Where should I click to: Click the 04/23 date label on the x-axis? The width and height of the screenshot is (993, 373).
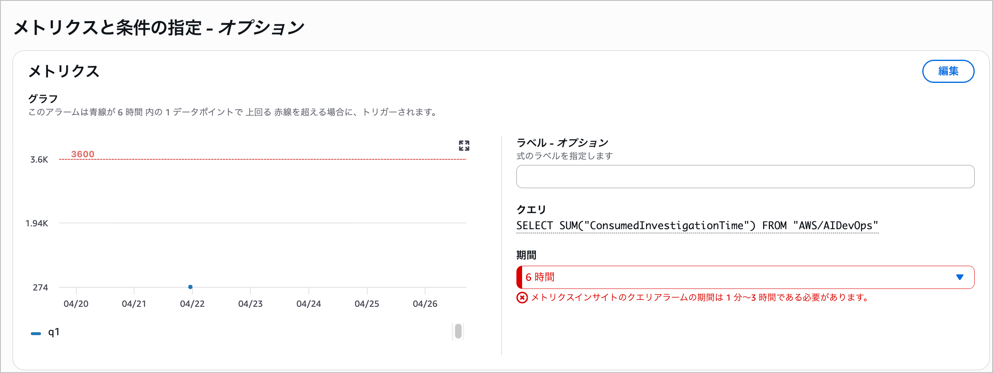click(251, 303)
